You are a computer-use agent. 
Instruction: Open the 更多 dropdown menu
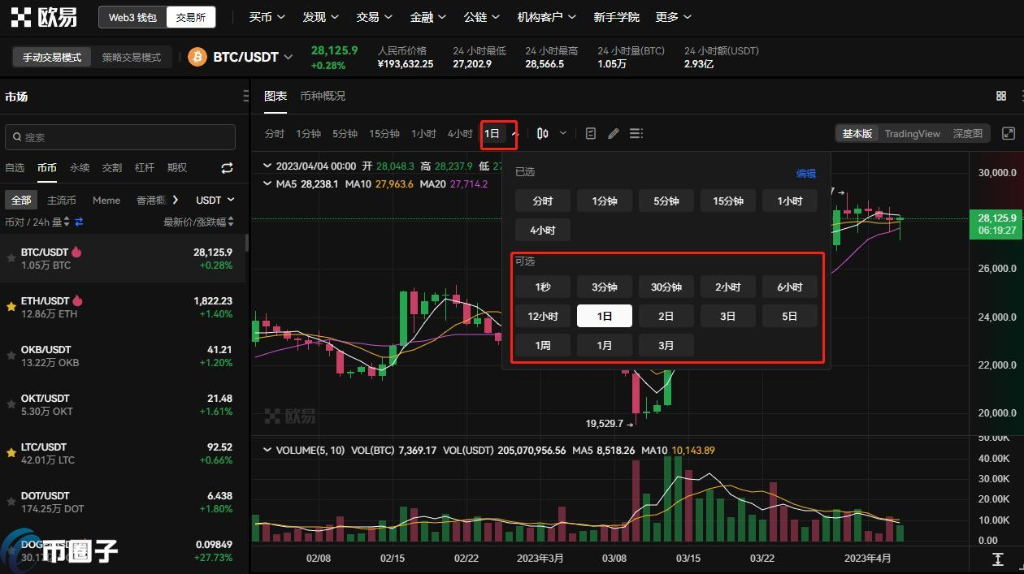tap(674, 17)
